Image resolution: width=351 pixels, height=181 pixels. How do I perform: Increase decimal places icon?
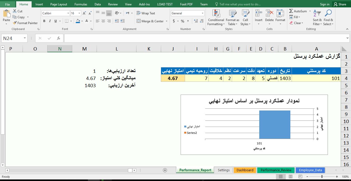tap(196, 21)
